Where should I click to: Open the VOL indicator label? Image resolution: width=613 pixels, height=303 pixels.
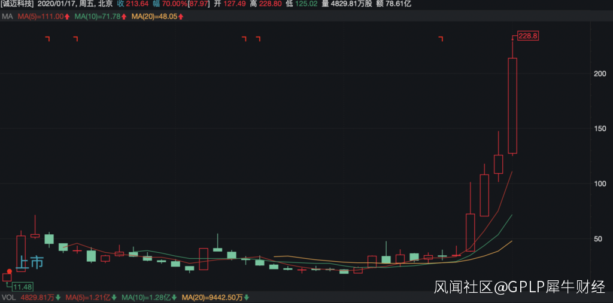[8, 298]
